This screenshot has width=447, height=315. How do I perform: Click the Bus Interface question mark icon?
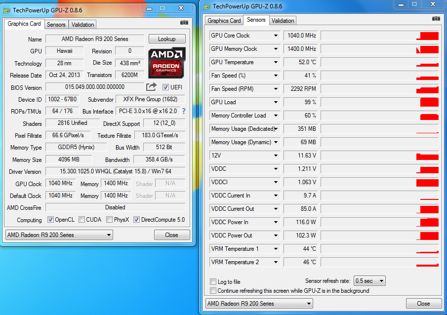tap(184, 111)
